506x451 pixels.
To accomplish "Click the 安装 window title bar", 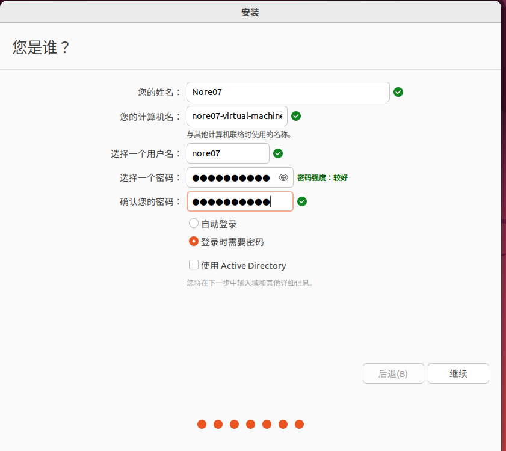I will pyautogui.click(x=250, y=12).
